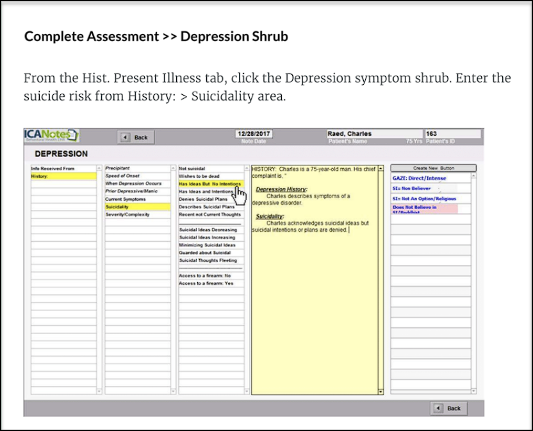Click SI: Not An Option/Religious button
This screenshot has width=533, height=431.
(x=430, y=198)
